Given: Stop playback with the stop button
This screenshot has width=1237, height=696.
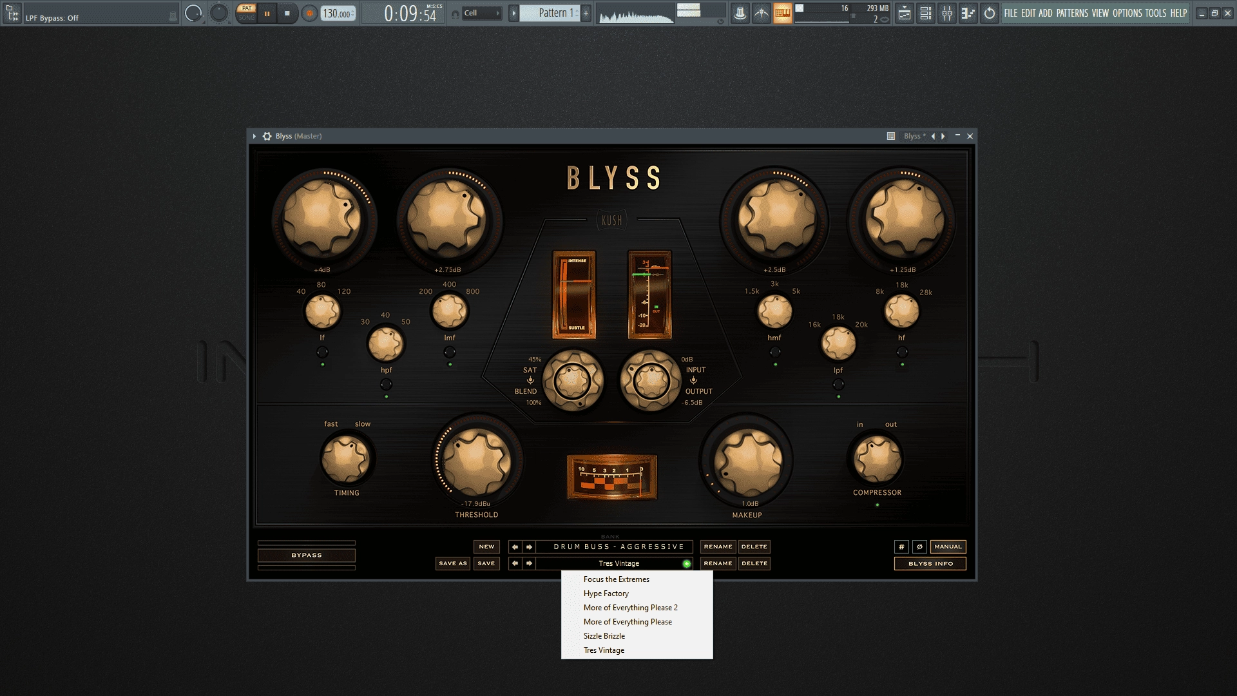Looking at the screenshot, I should 287,13.
